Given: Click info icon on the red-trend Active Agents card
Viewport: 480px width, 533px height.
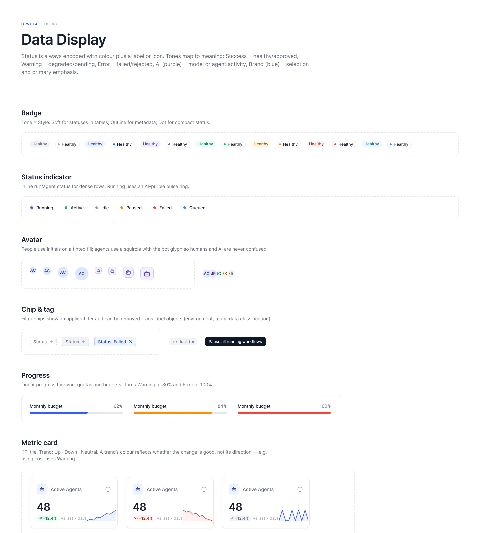Looking at the screenshot, I should (204, 489).
